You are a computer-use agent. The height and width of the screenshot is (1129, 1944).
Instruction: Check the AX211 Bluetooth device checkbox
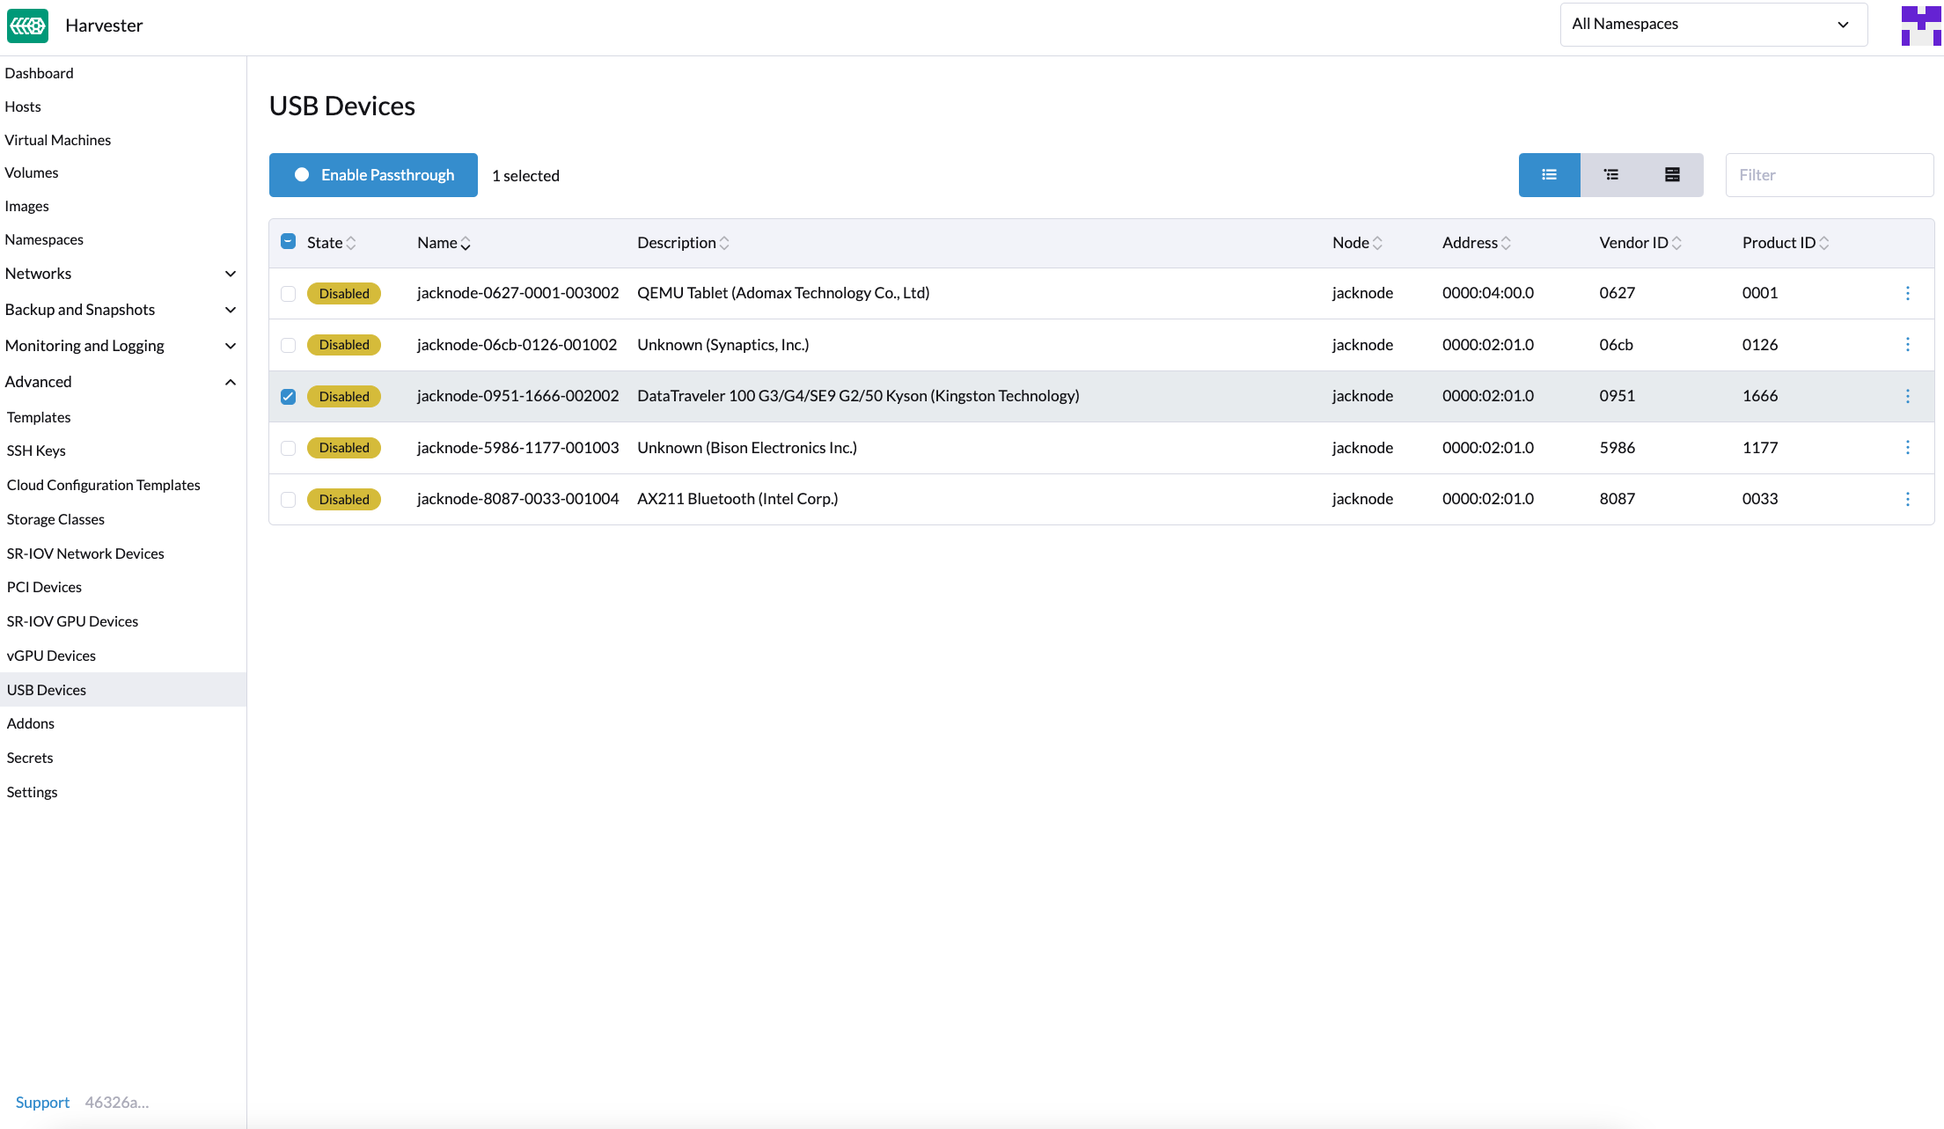coord(289,499)
